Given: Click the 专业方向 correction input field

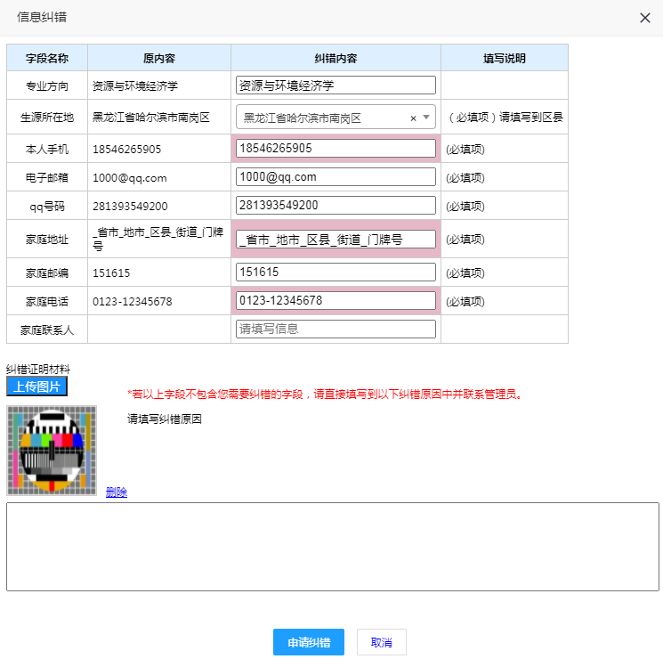Looking at the screenshot, I should [336, 85].
